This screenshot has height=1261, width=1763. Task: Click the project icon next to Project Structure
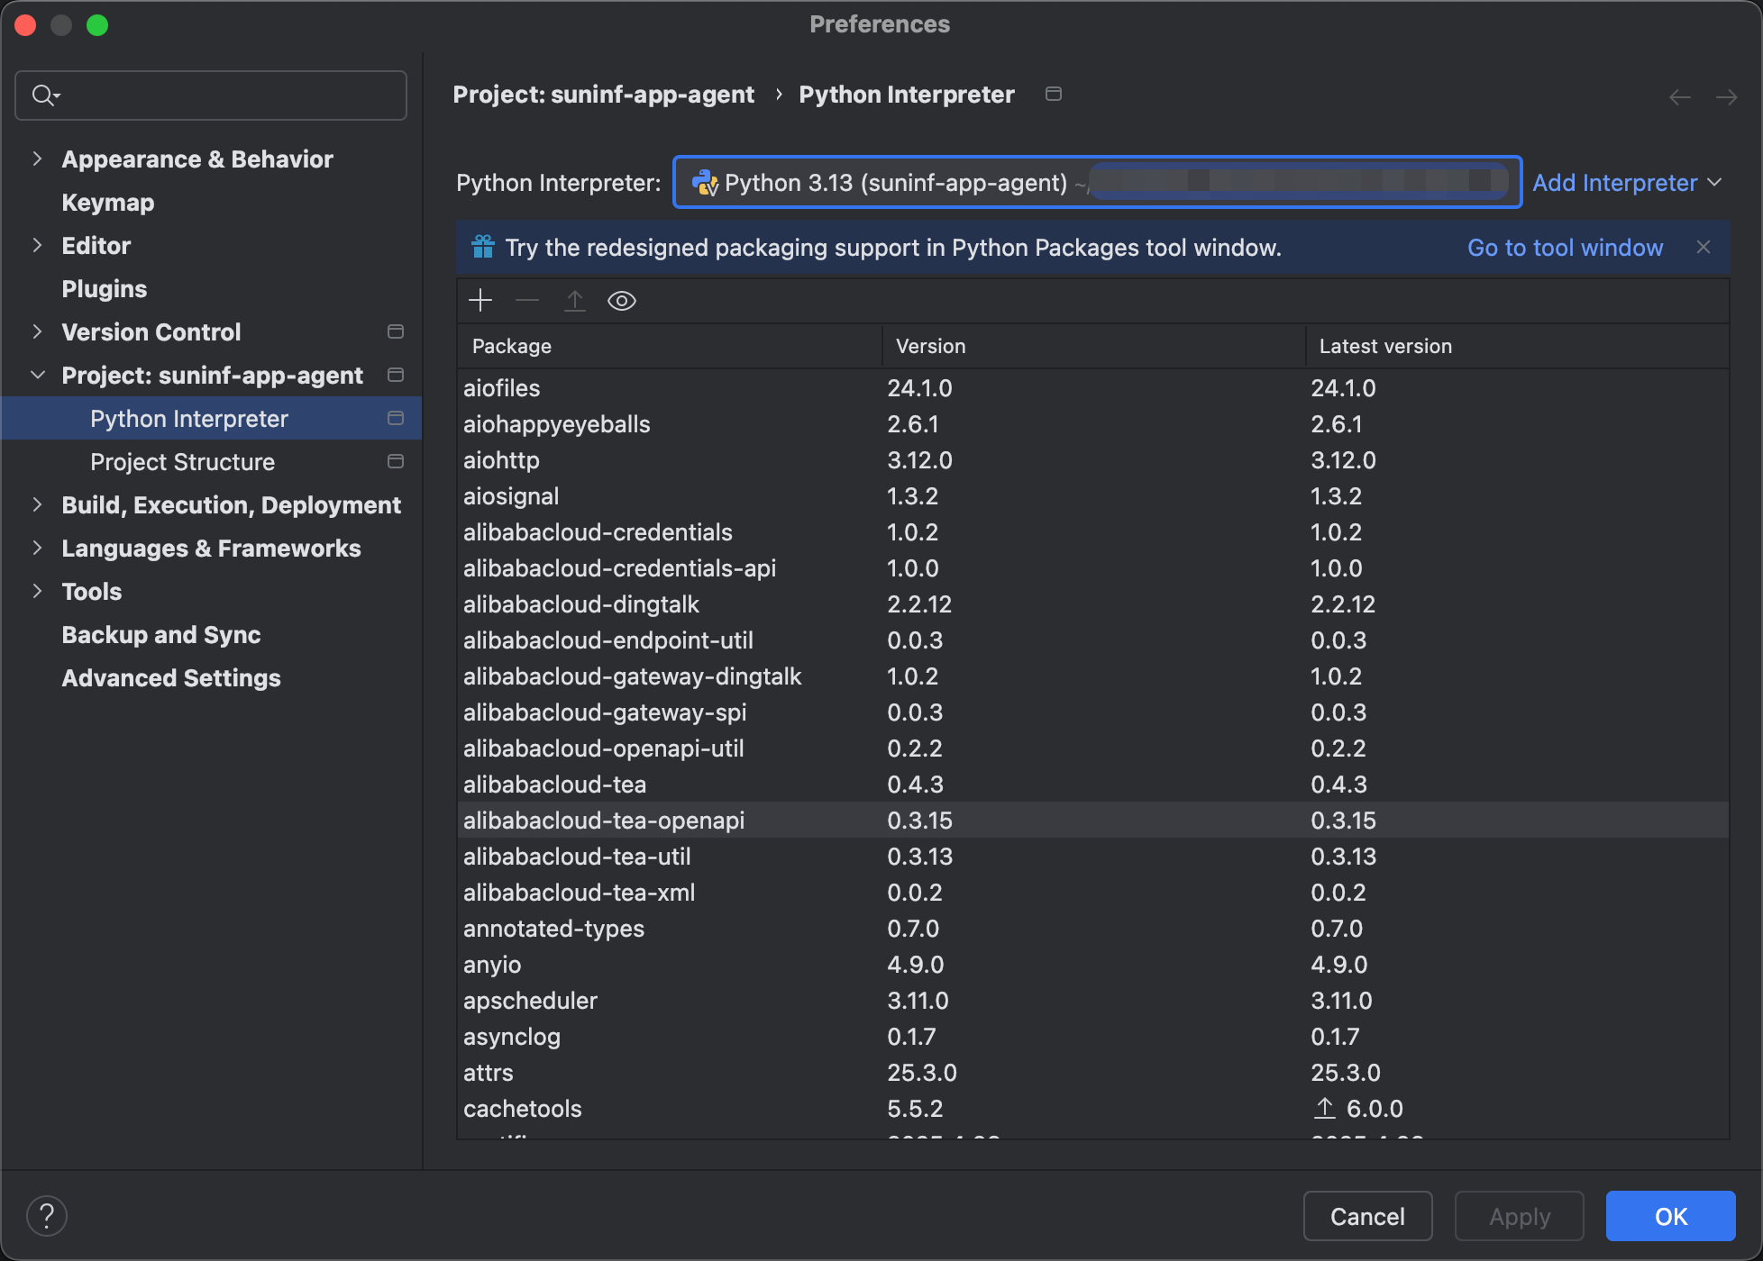pos(395,461)
